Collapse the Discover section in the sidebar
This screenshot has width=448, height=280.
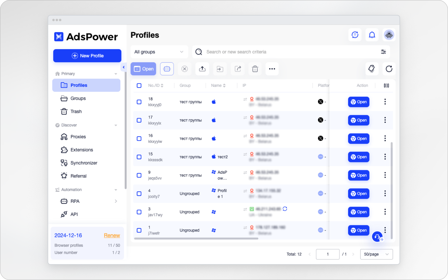point(116,125)
